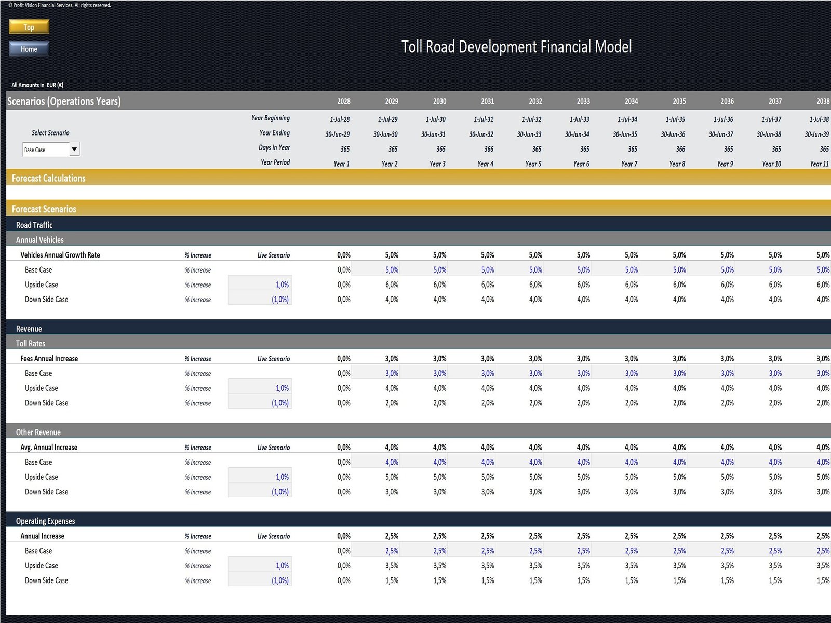This screenshot has width=831, height=623.
Task: Click the Forecast Scenarios section header
Action: click(x=44, y=209)
